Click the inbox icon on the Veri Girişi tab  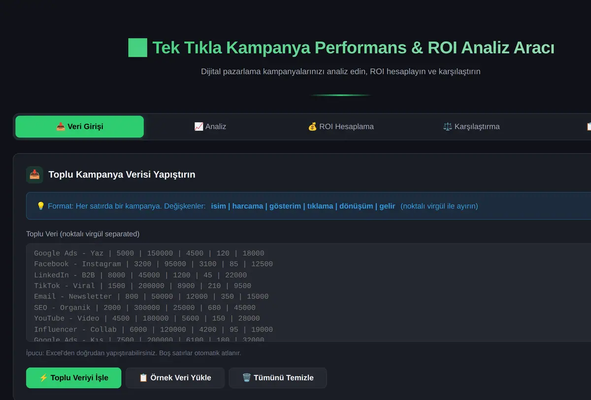click(61, 127)
